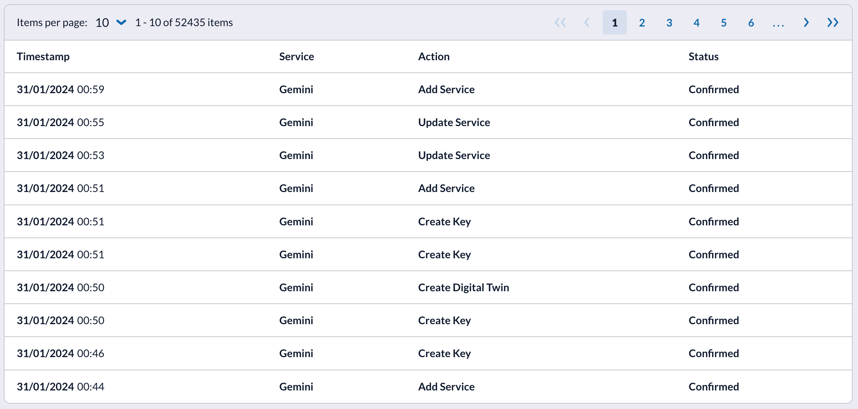Click Gemini in the Create Digital Twin row
858x409 pixels.
click(296, 287)
